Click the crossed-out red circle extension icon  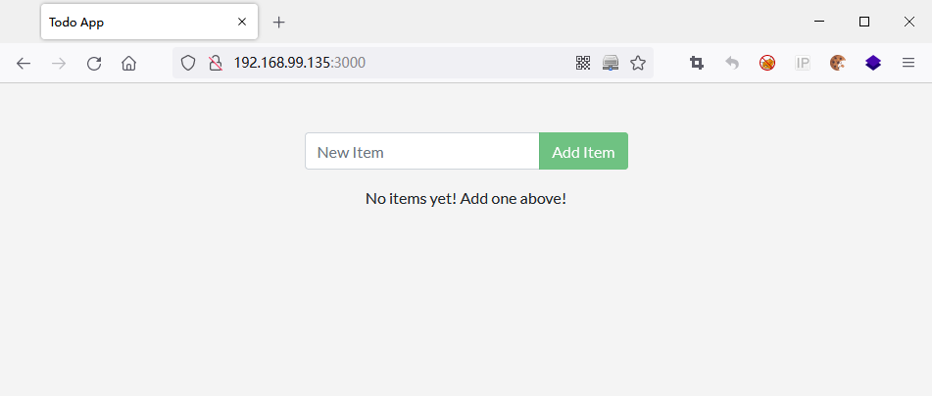767,64
